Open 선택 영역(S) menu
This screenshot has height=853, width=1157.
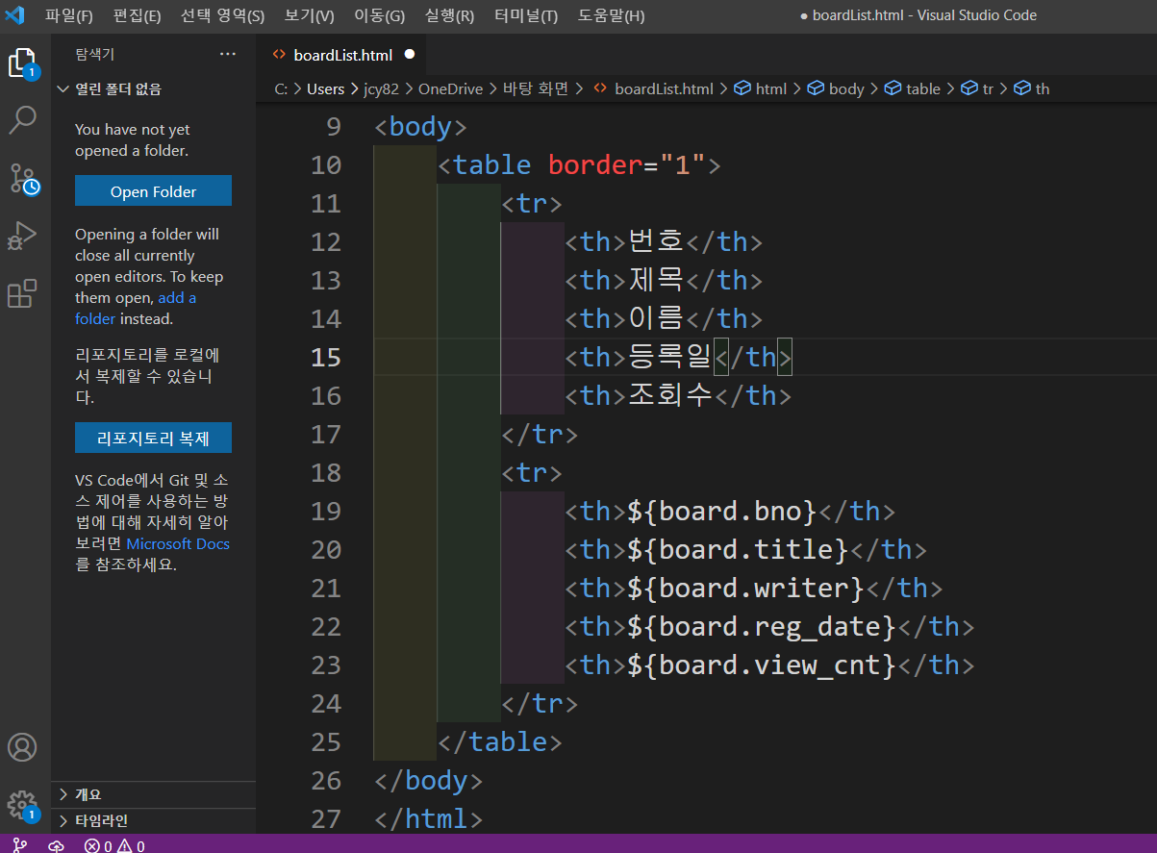coord(223,15)
